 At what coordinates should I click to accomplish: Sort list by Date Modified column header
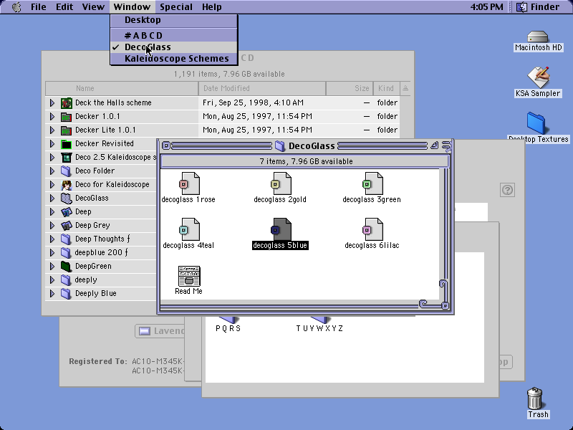[x=262, y=88]
